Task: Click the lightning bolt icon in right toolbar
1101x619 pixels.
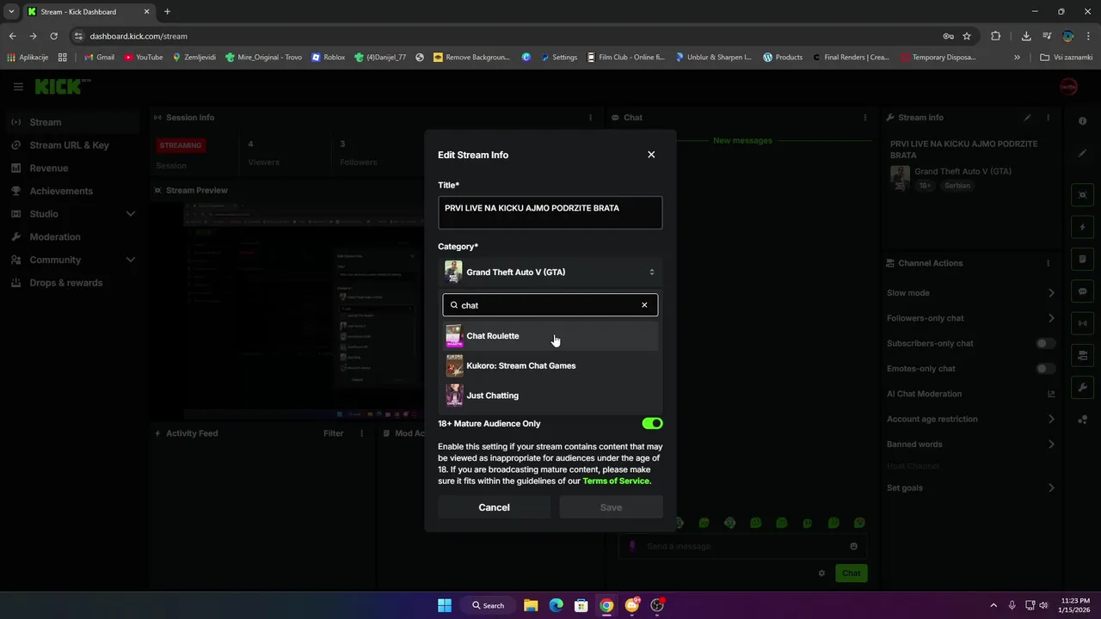Action: pos(1083,228)
